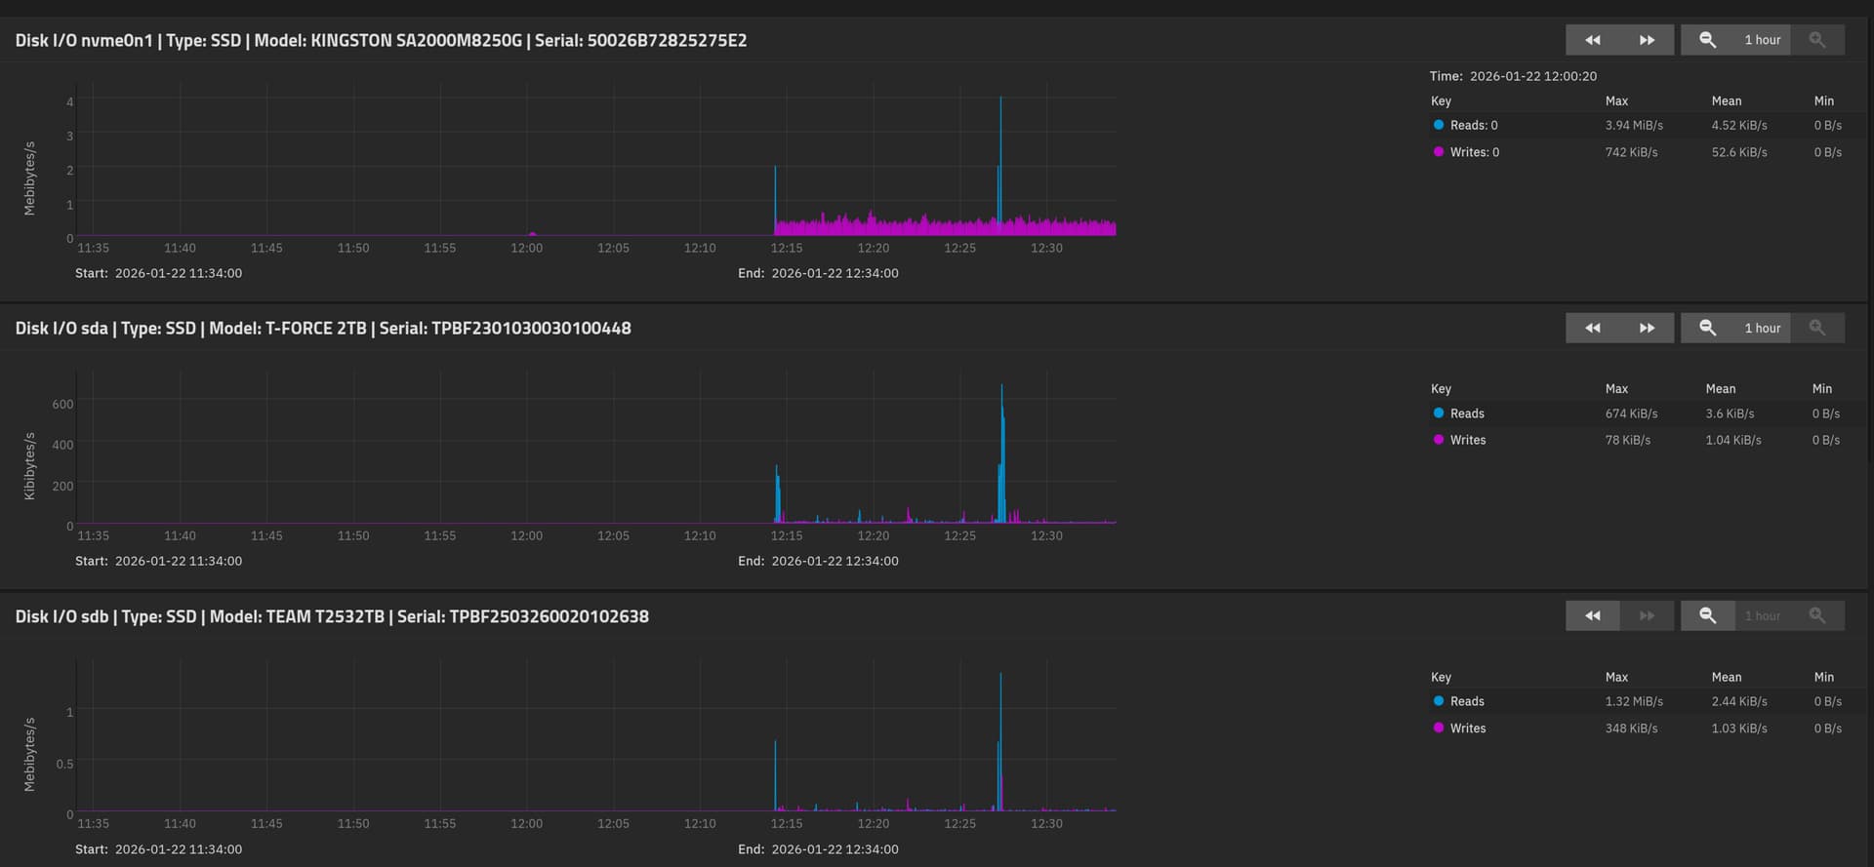Zoom in the sda disk I/O chart
Image resolution: width=1874 pixels, height=867 pixels.
[x=1816, y=328]
